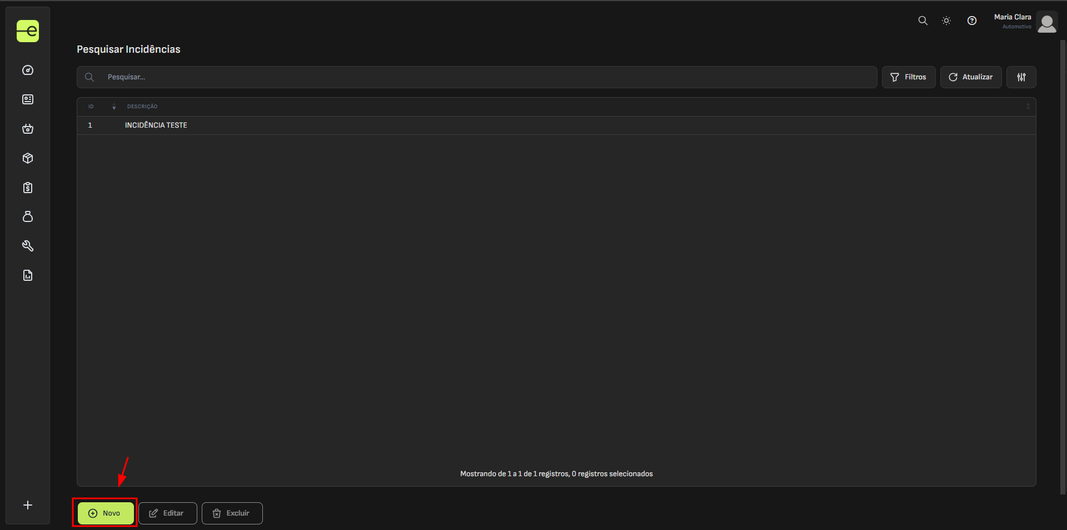The width and height of the screenshot is (1067, 530).
Task: Open the shopping basket sidebar icon
Action: click(28, 129)
